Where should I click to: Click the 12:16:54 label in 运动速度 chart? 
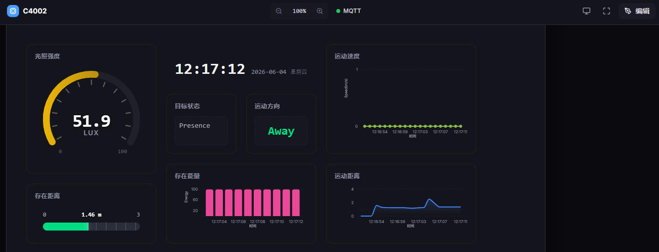380,132
